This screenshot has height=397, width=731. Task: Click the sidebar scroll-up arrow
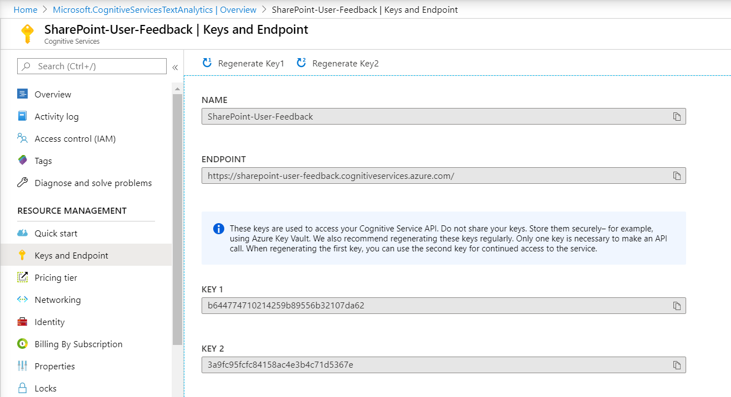click(x=177, y=89)
